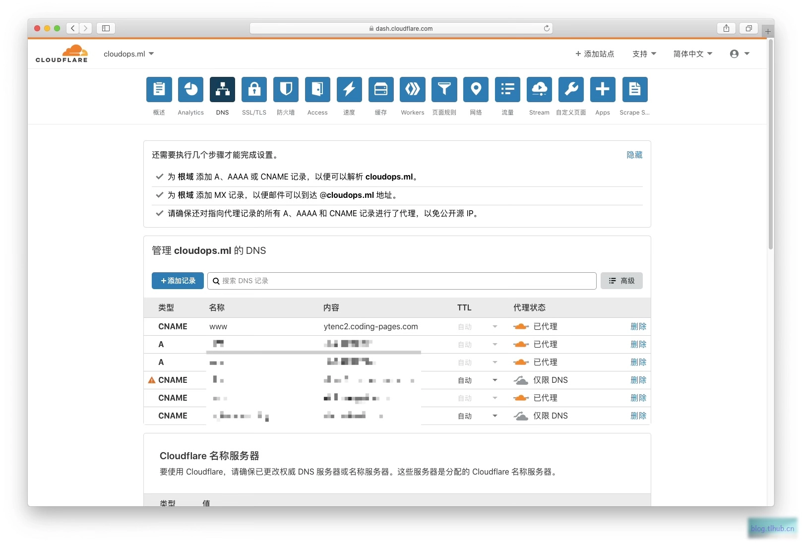Open TTL dropdown on fifth row CNAME
802x543 pixels.
click(477, 398)
